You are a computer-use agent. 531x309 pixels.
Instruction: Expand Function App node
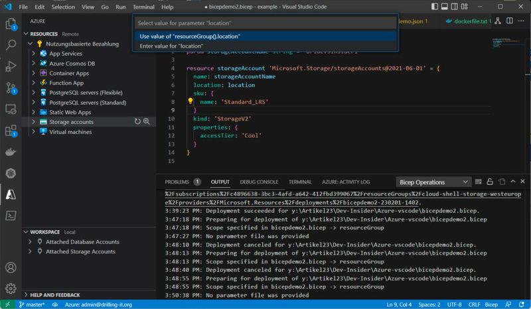[x=34, y=83]
